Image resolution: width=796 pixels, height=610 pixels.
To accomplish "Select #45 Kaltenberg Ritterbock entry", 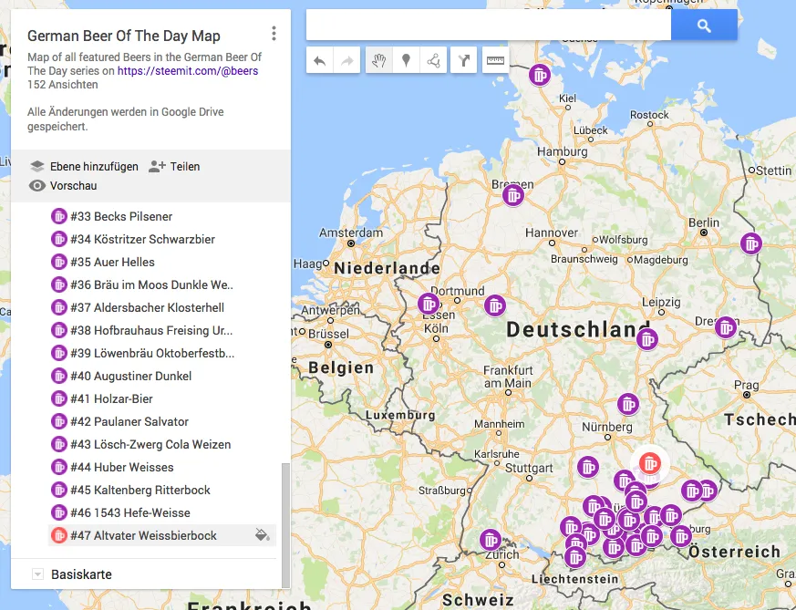I will pos(140,491).
